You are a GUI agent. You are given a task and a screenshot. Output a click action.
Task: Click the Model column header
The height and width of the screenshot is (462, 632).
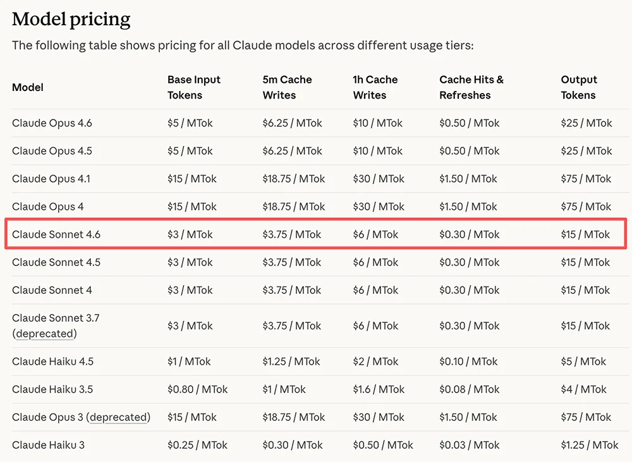click(28, 87)
